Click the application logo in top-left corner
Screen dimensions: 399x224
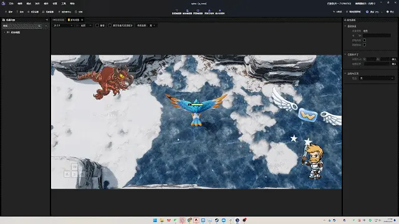point(3,4)
